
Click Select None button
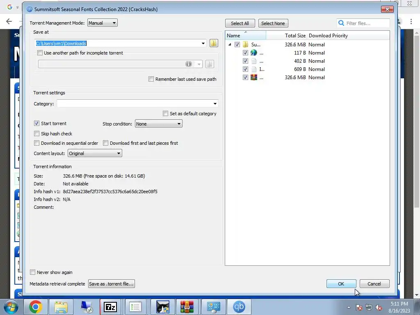click(x=273, y=23)
